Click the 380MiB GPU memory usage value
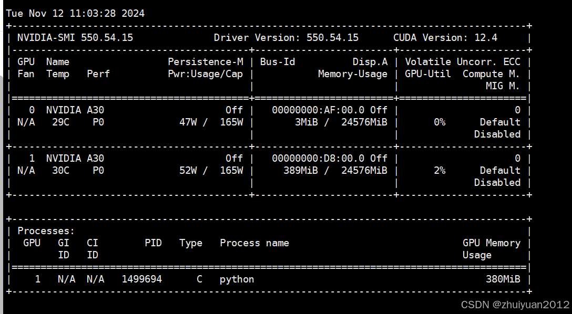572x314 pixels. [x=503, y=279]
